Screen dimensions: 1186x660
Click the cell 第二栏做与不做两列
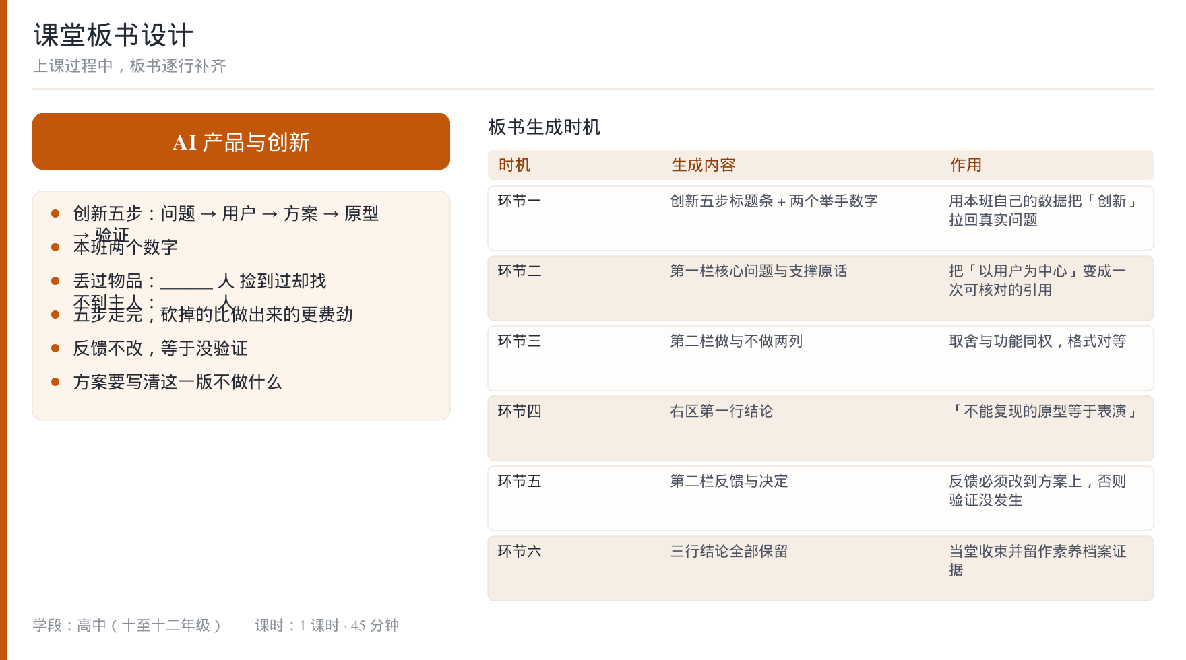pos(737,341)
